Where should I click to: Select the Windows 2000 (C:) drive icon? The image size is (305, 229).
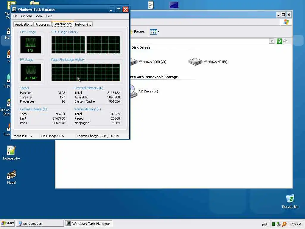[x=134, y=62]
